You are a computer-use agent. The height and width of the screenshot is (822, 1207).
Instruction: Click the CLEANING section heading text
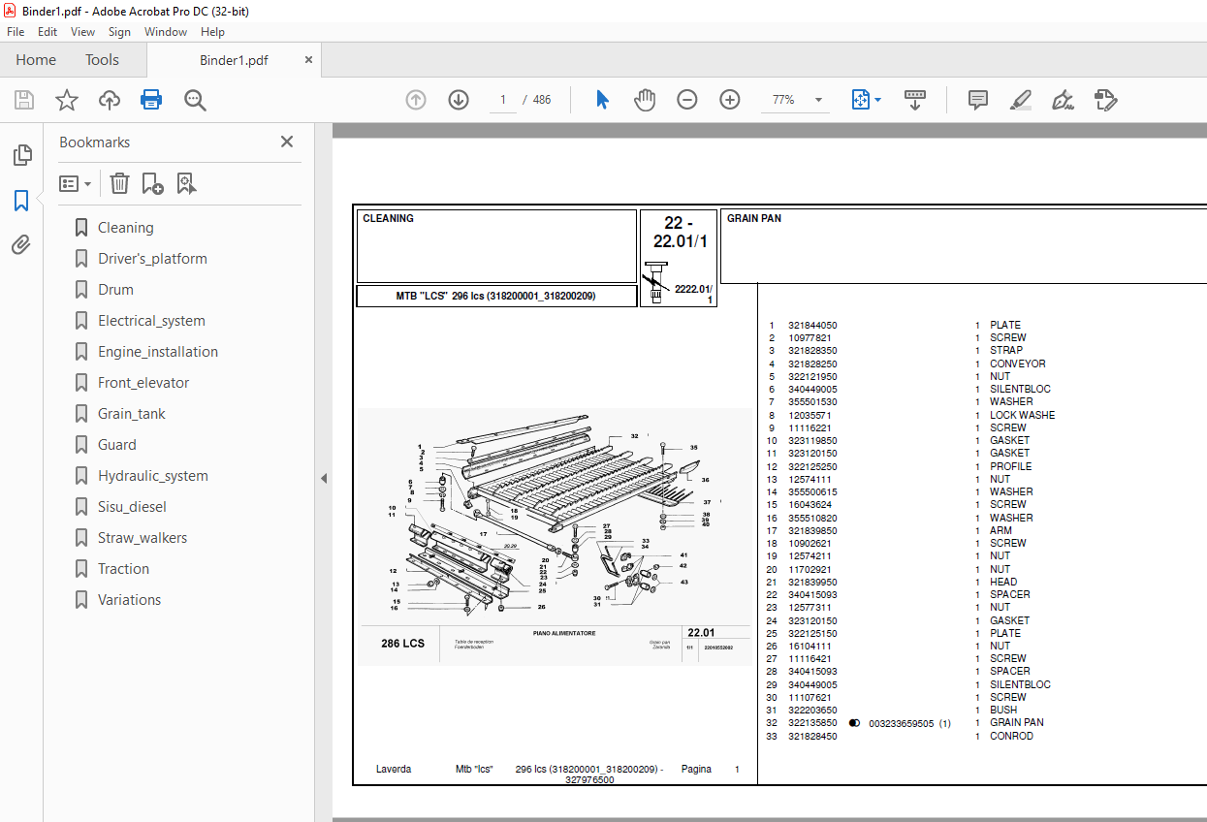click(x=388, y=219)
